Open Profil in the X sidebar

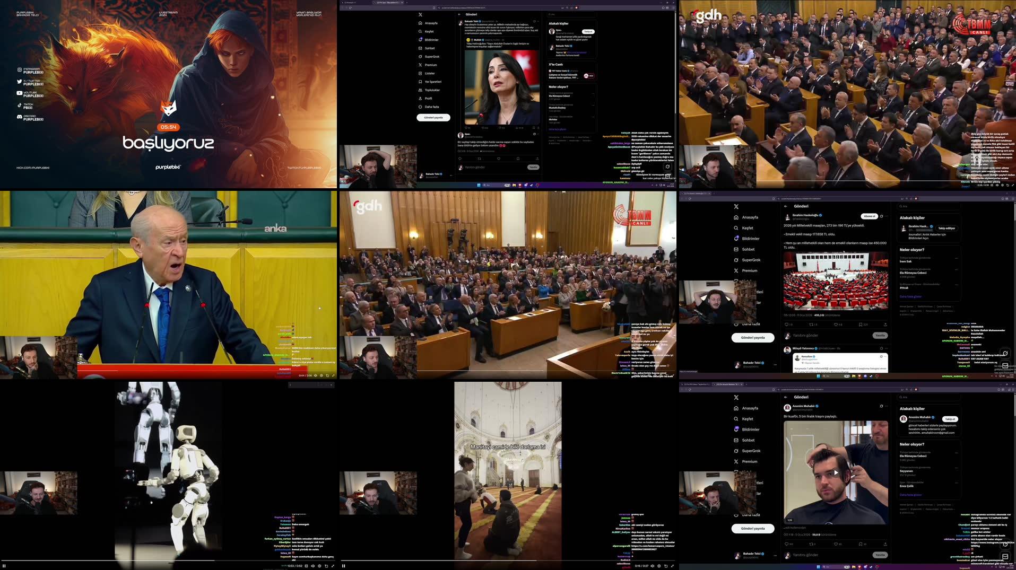coord(428,99)
